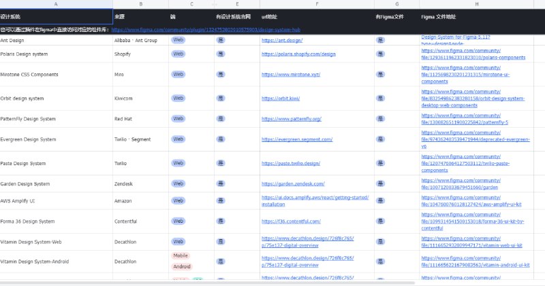
Task: Select the Shopify source cell
Action: point(140,54)
